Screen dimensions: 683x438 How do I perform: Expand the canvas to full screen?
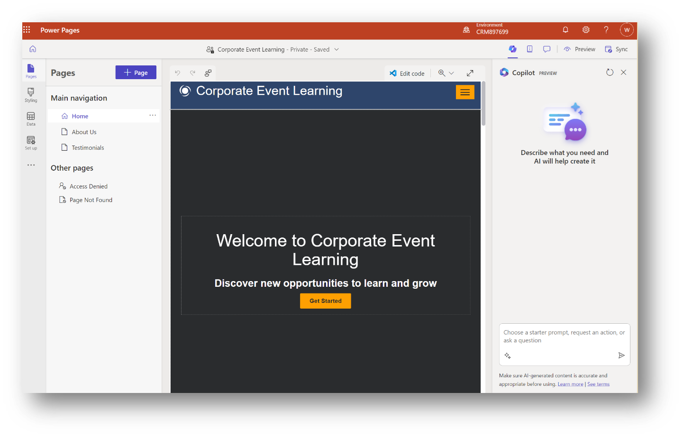tap(470, 73)
